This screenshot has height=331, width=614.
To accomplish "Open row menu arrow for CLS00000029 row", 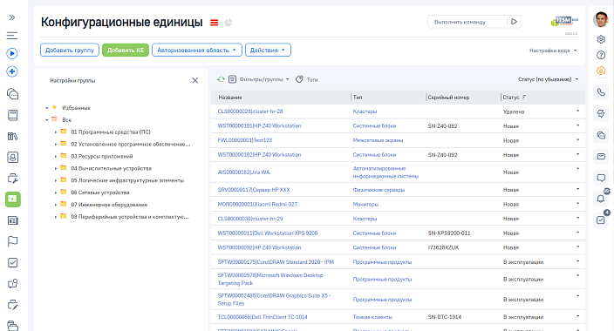I will pyautogui.click(x=577, y=111).
